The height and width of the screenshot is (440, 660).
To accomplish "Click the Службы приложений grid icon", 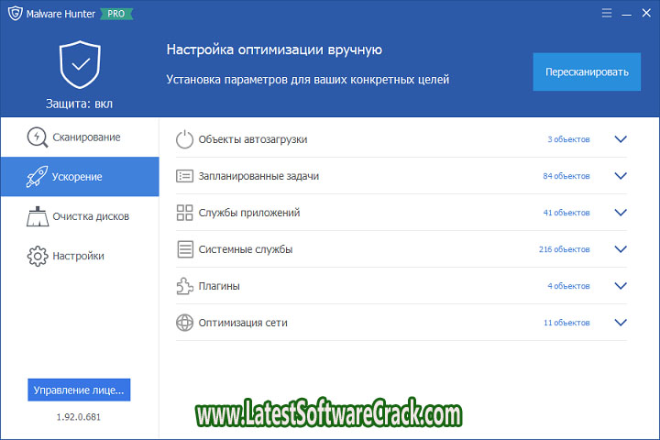I will (184, 213).
